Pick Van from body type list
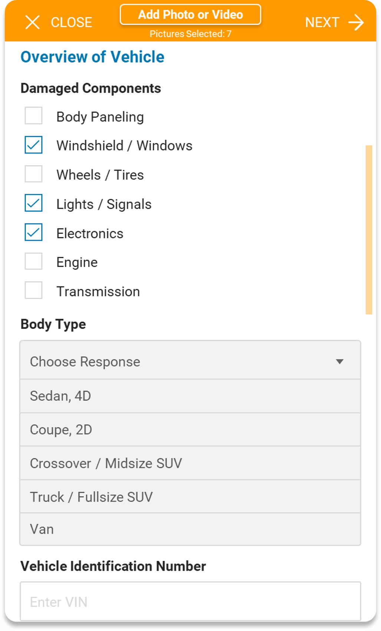 pos(190,529)
